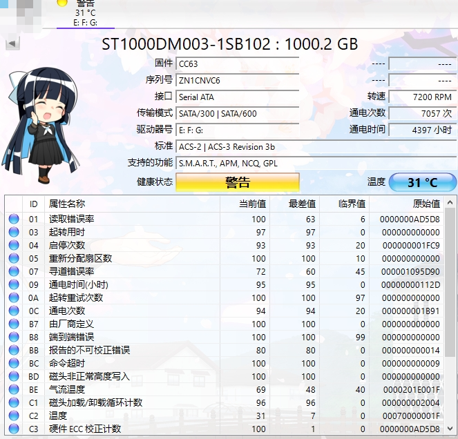The image size is (458, 439).
Task: Click the 温度 label beside the temperature button
Action: pyautogui.click(x=376, y=182)
